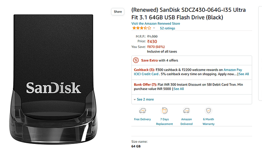See All cashback offers
Viewport: 262px width, 150px height.
click(244, 74)
